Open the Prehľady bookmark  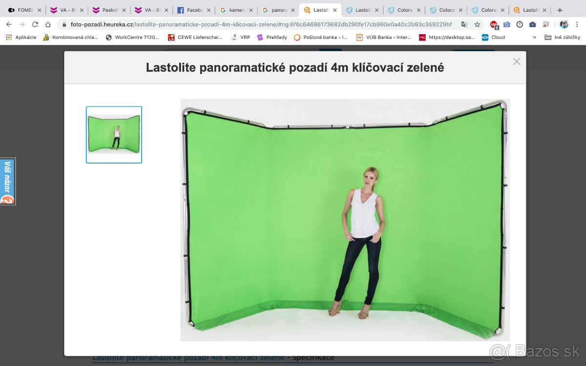click(272, 37)
